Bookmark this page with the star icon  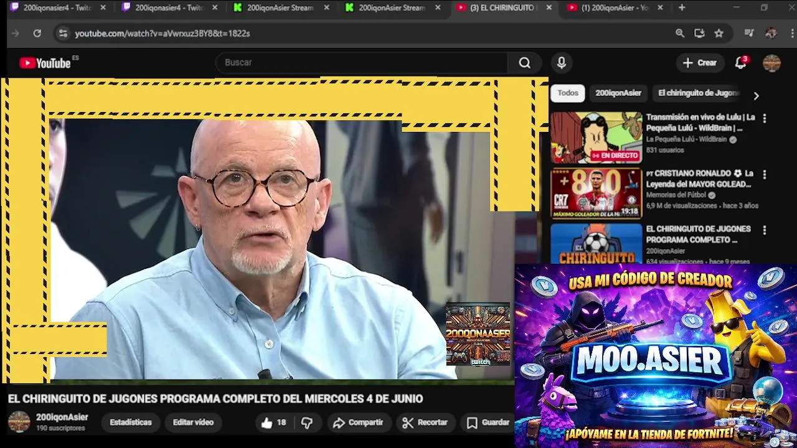point(719,33)
